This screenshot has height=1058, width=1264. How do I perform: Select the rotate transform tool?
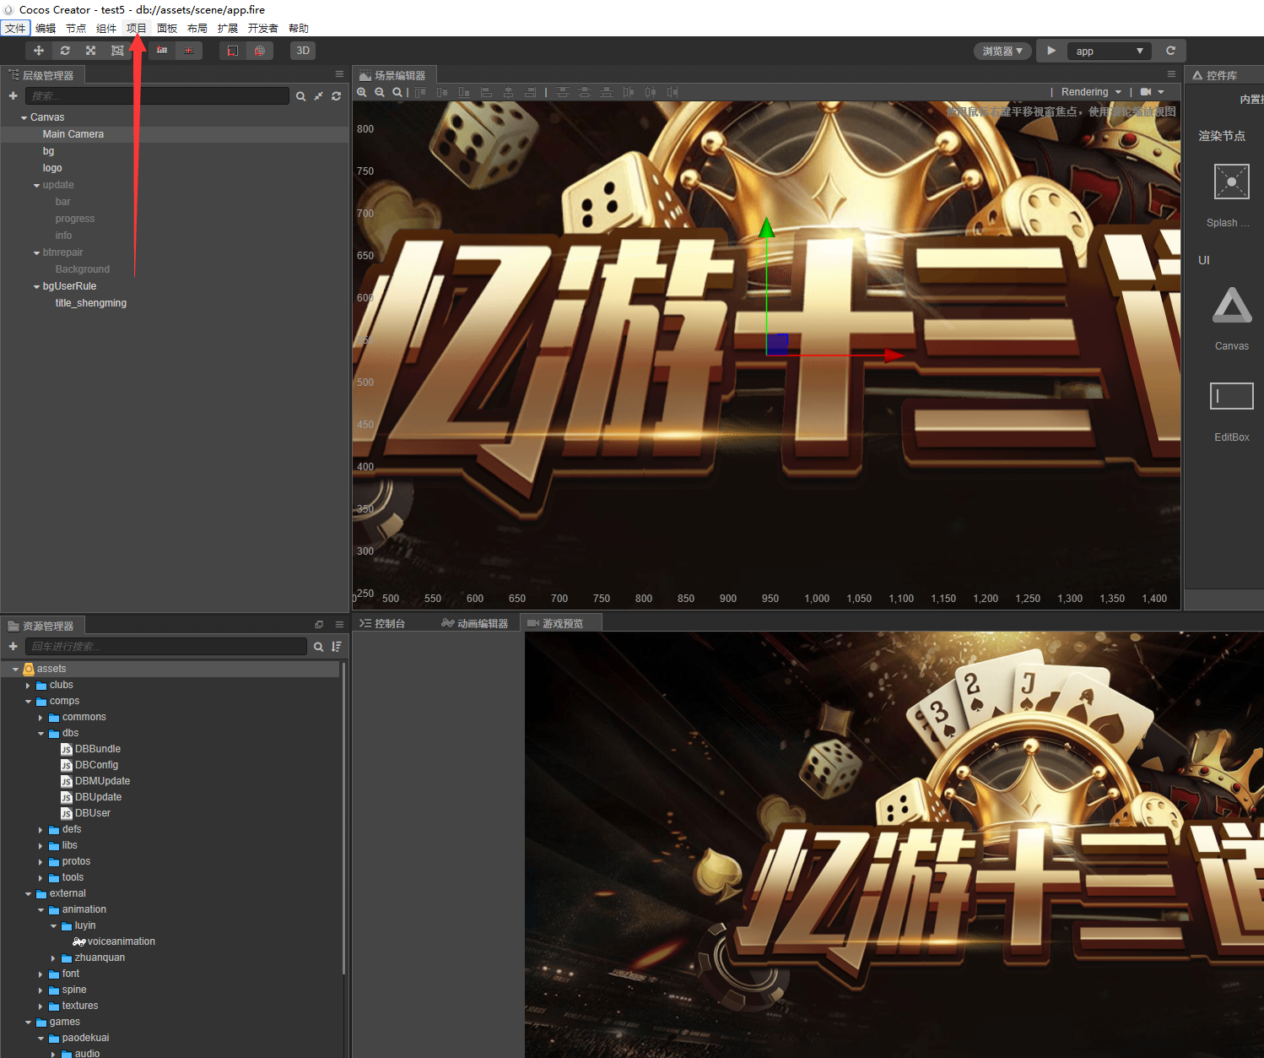pyautogui.click(x=65, y=51)
